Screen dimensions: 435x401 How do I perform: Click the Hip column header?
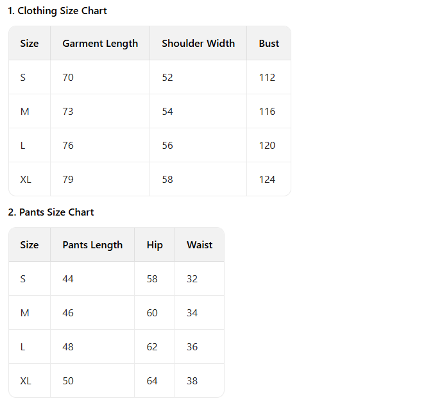pos(155,245)
